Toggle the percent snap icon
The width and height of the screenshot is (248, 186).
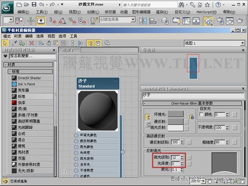[x=72, y=21]
